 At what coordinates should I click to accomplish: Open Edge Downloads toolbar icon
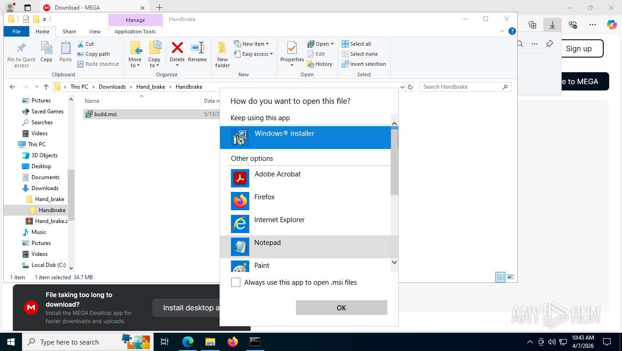pos(552,25)
